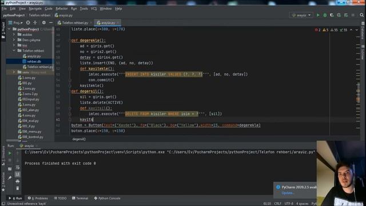Click the expand/collapse all icon in Project panel
The width and height of the screenshot is (366, 206).
(x=35, y=23)
